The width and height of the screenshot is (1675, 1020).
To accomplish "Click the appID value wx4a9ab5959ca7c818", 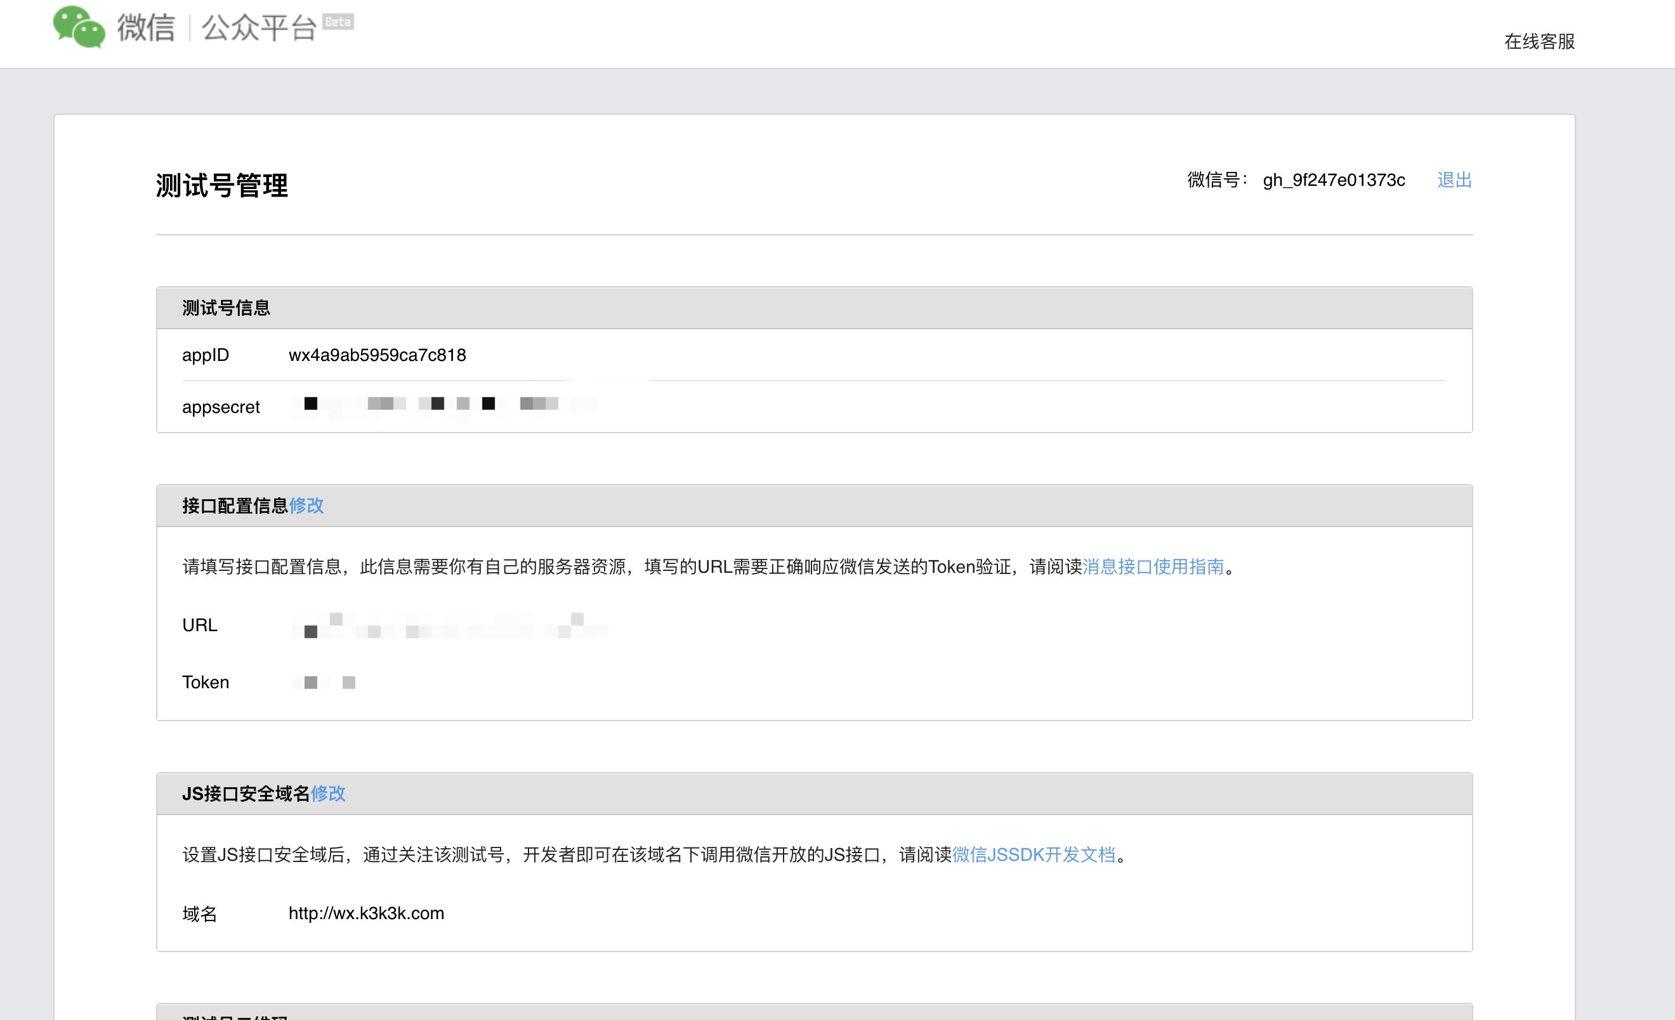I will [378, 355].
